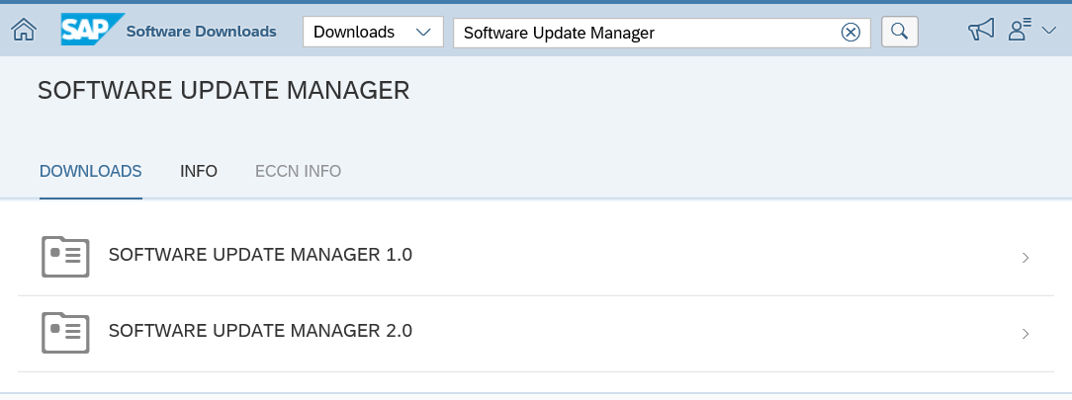Expand the user menu chevron
This screenshot has width=1072, height=400.
pyautogui.click(x=1048, y=31)
